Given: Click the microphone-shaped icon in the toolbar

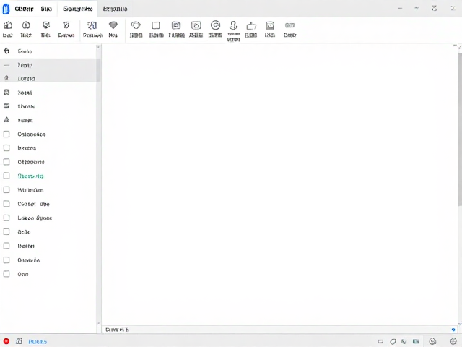Looking at the screenshot, I should 233,25.
